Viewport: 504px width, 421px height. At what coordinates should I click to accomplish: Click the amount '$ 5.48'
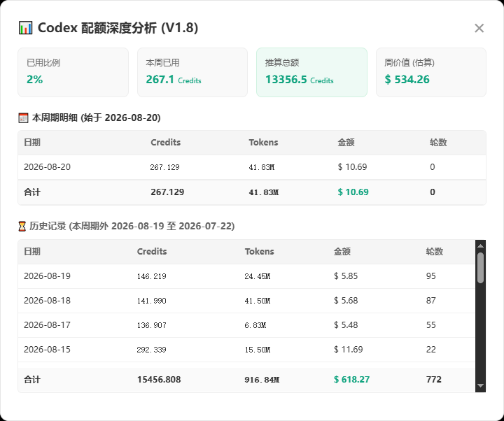pyautogui.click(x=346, y=325)
